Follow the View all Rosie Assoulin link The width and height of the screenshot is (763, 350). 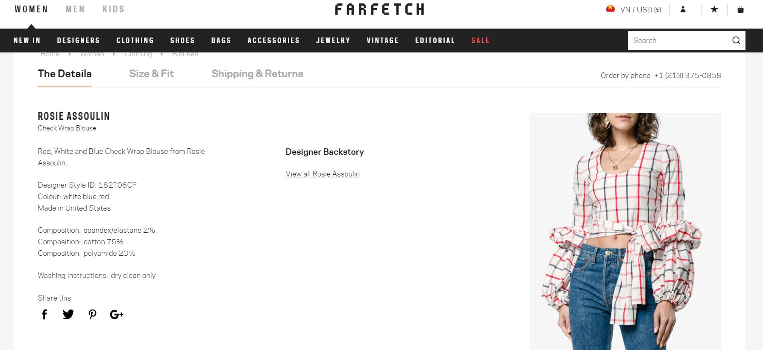pos(323,174)
